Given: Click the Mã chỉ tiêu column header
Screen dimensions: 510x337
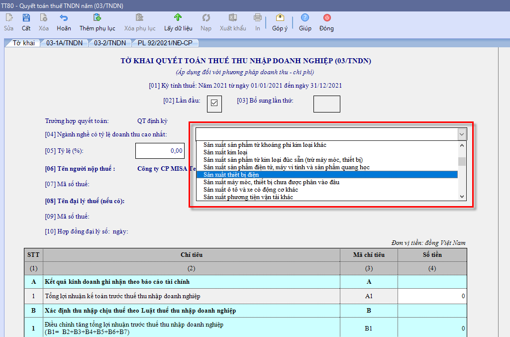Looking at the screenshot, I should (369, 255).
